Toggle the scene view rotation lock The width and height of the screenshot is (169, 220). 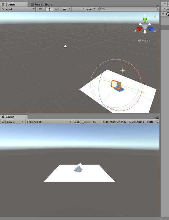pyautogui.click(x=155, y=16)
